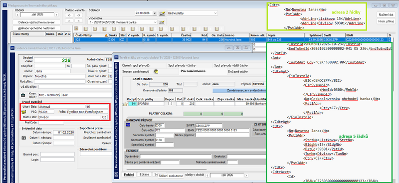This screenshot has width=399, height=183.
Task: Click the 38 902 amount cell in payment row
Action: tap(182, 40)
